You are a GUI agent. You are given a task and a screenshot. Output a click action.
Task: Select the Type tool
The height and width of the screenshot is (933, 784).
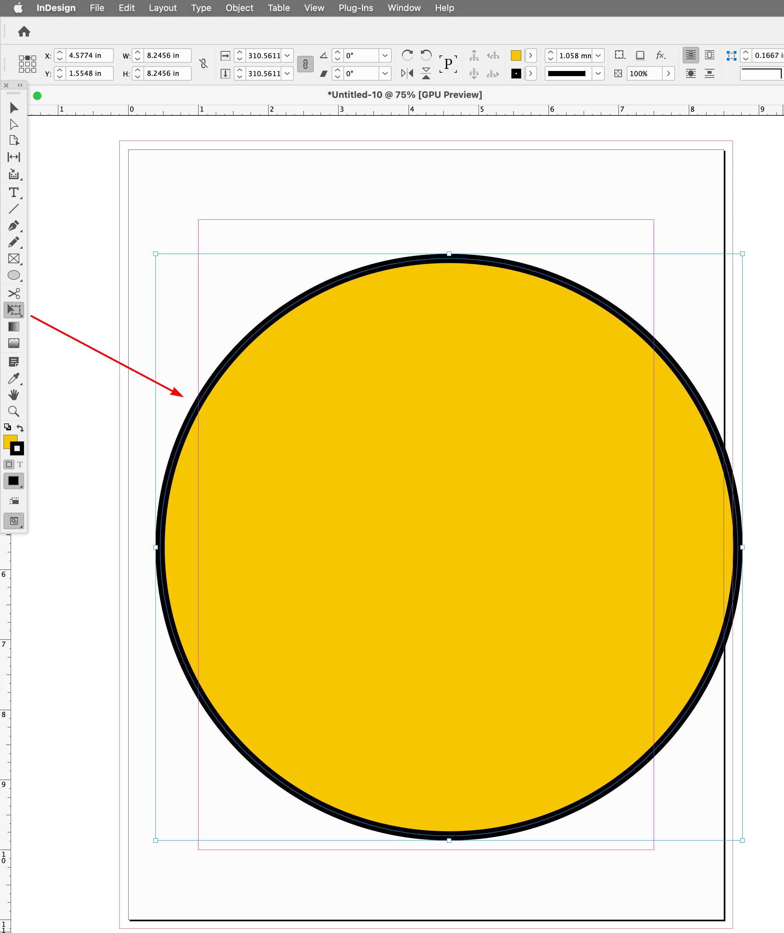tap(13, 193)
